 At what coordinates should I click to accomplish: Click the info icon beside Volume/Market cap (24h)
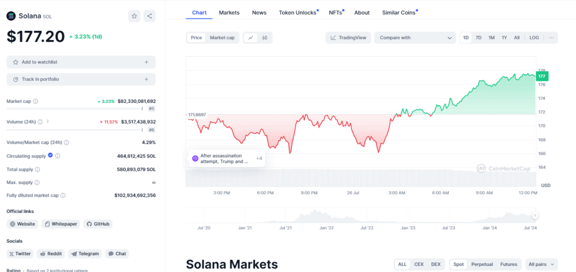66,142
